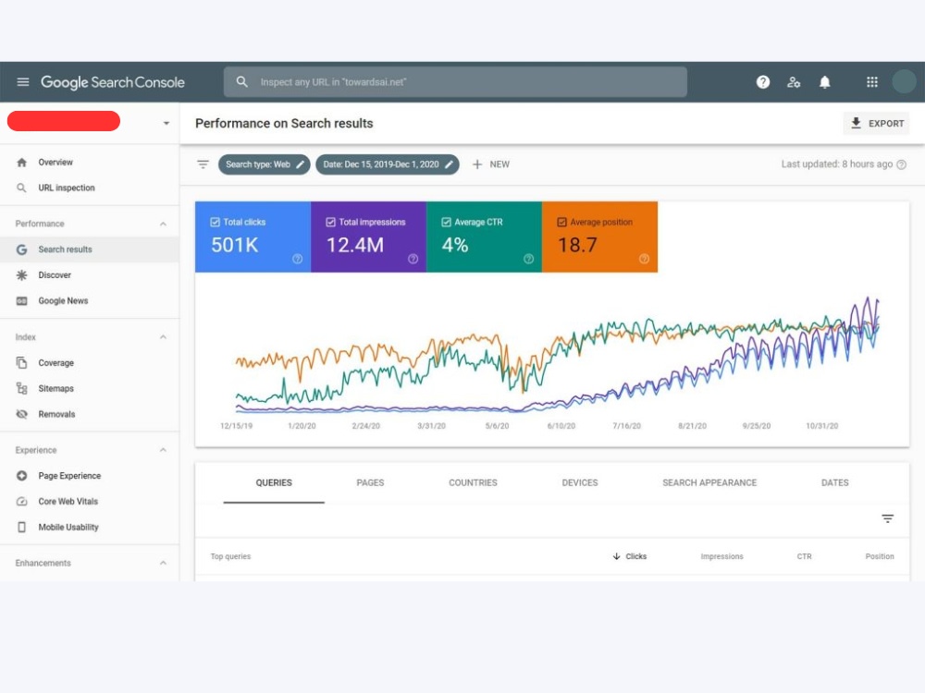This screenshot has height=693, width=925.
Task: Click the search magnifier icon in URL bar
Action: tap(241, 82)
